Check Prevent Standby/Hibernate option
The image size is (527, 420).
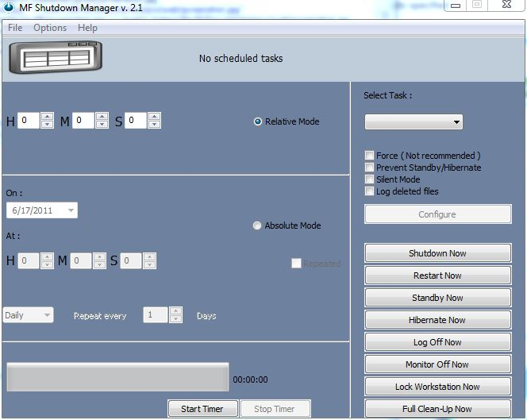coord(370,168)
